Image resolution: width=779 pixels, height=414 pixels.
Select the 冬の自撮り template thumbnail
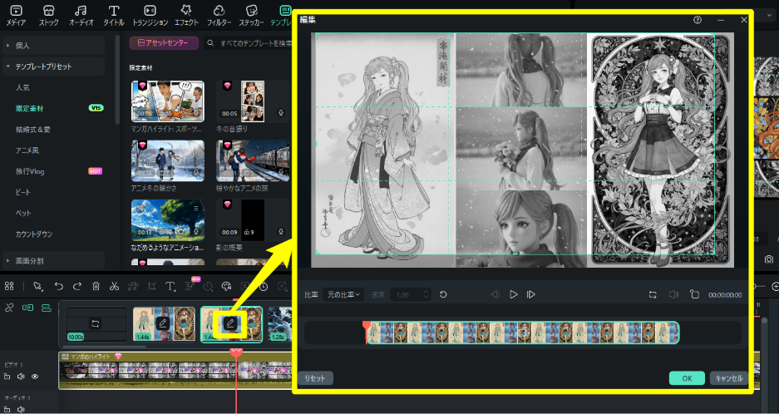click(x=253, y=101)
